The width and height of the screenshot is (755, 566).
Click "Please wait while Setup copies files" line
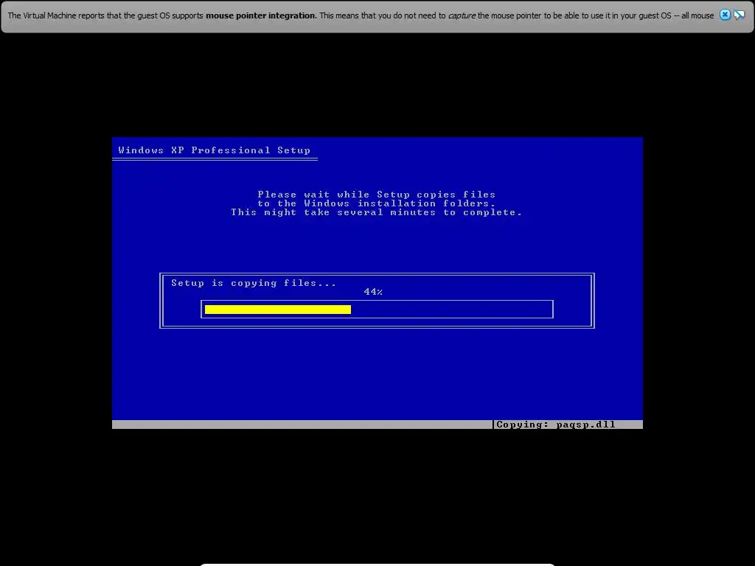[377, 195]
